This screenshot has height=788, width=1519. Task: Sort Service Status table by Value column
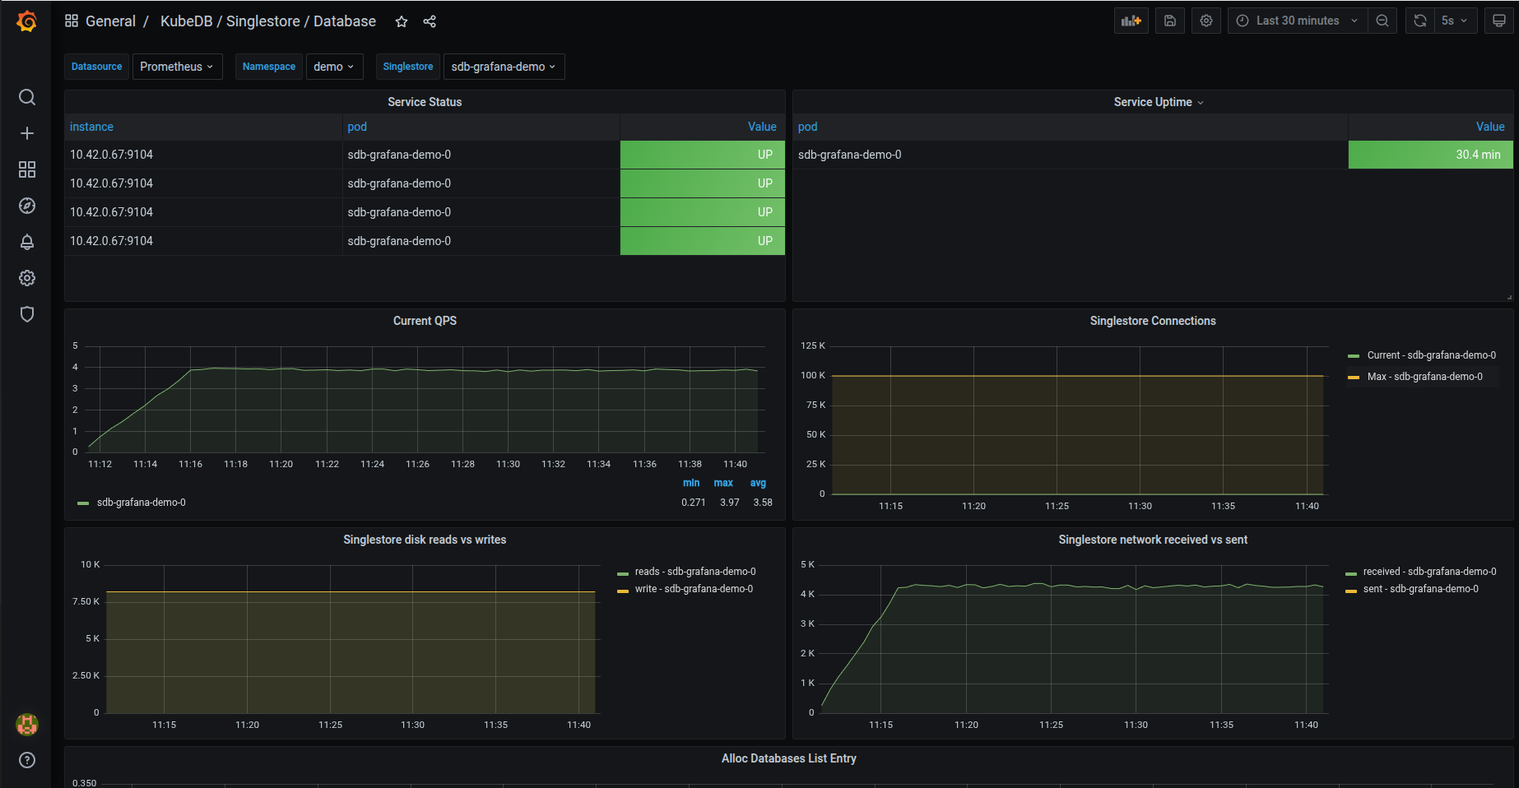762,127
